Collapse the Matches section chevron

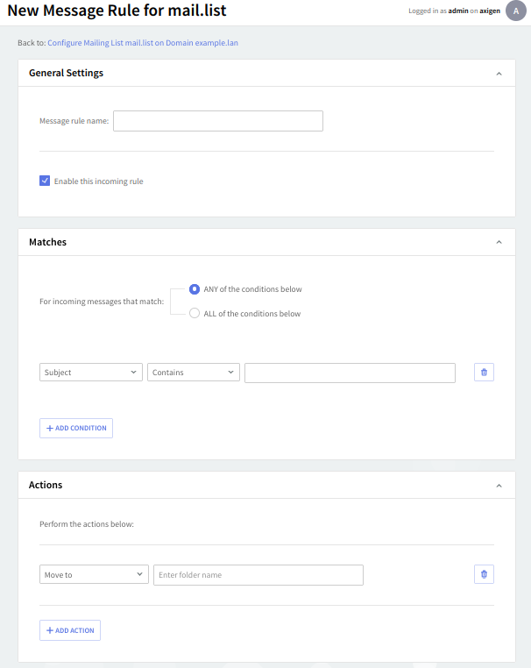pos(499,242)
